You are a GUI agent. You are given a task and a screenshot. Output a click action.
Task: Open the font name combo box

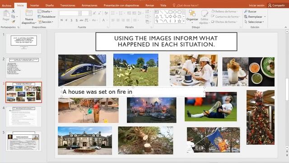coord(70,13)
